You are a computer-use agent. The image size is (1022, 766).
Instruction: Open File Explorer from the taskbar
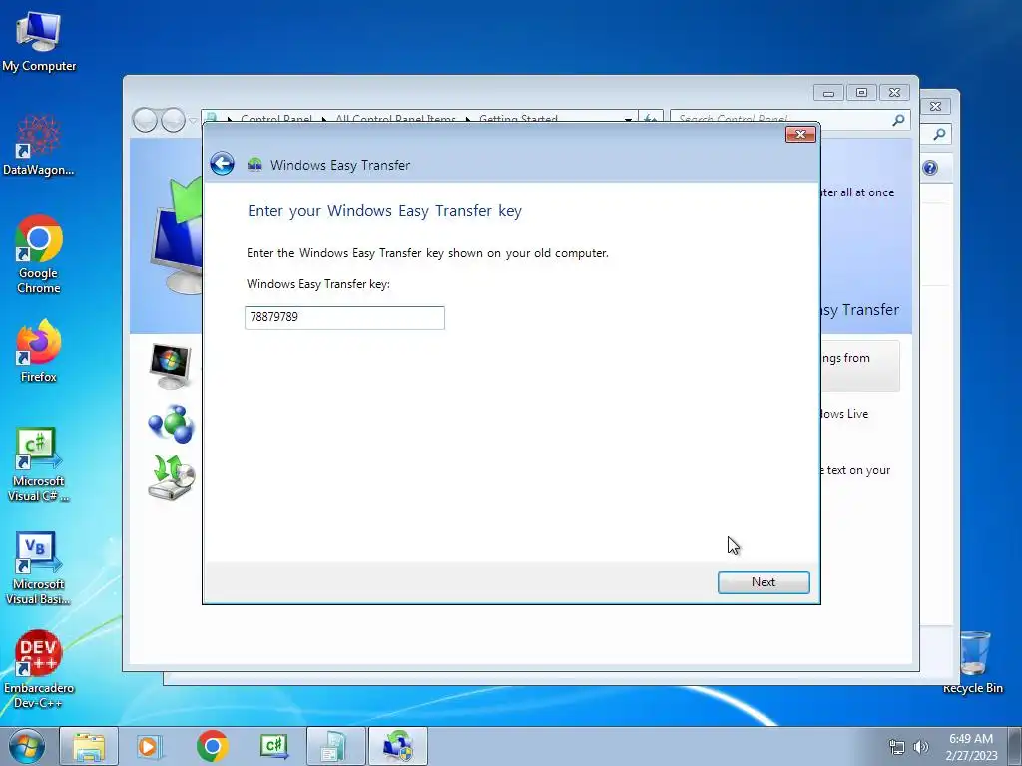(89, 746)
